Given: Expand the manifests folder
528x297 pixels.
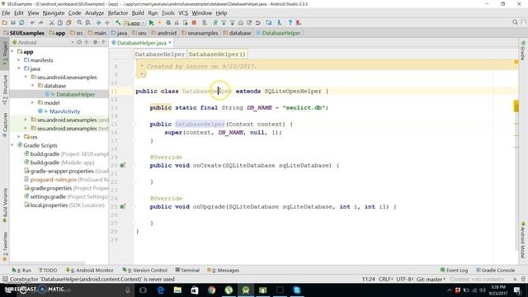Looking at the screenshot, I should tap(19, 60).
